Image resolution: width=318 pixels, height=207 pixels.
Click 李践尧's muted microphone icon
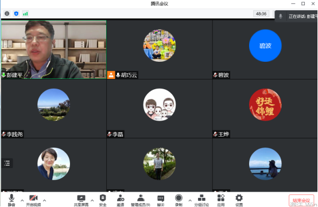3,134
